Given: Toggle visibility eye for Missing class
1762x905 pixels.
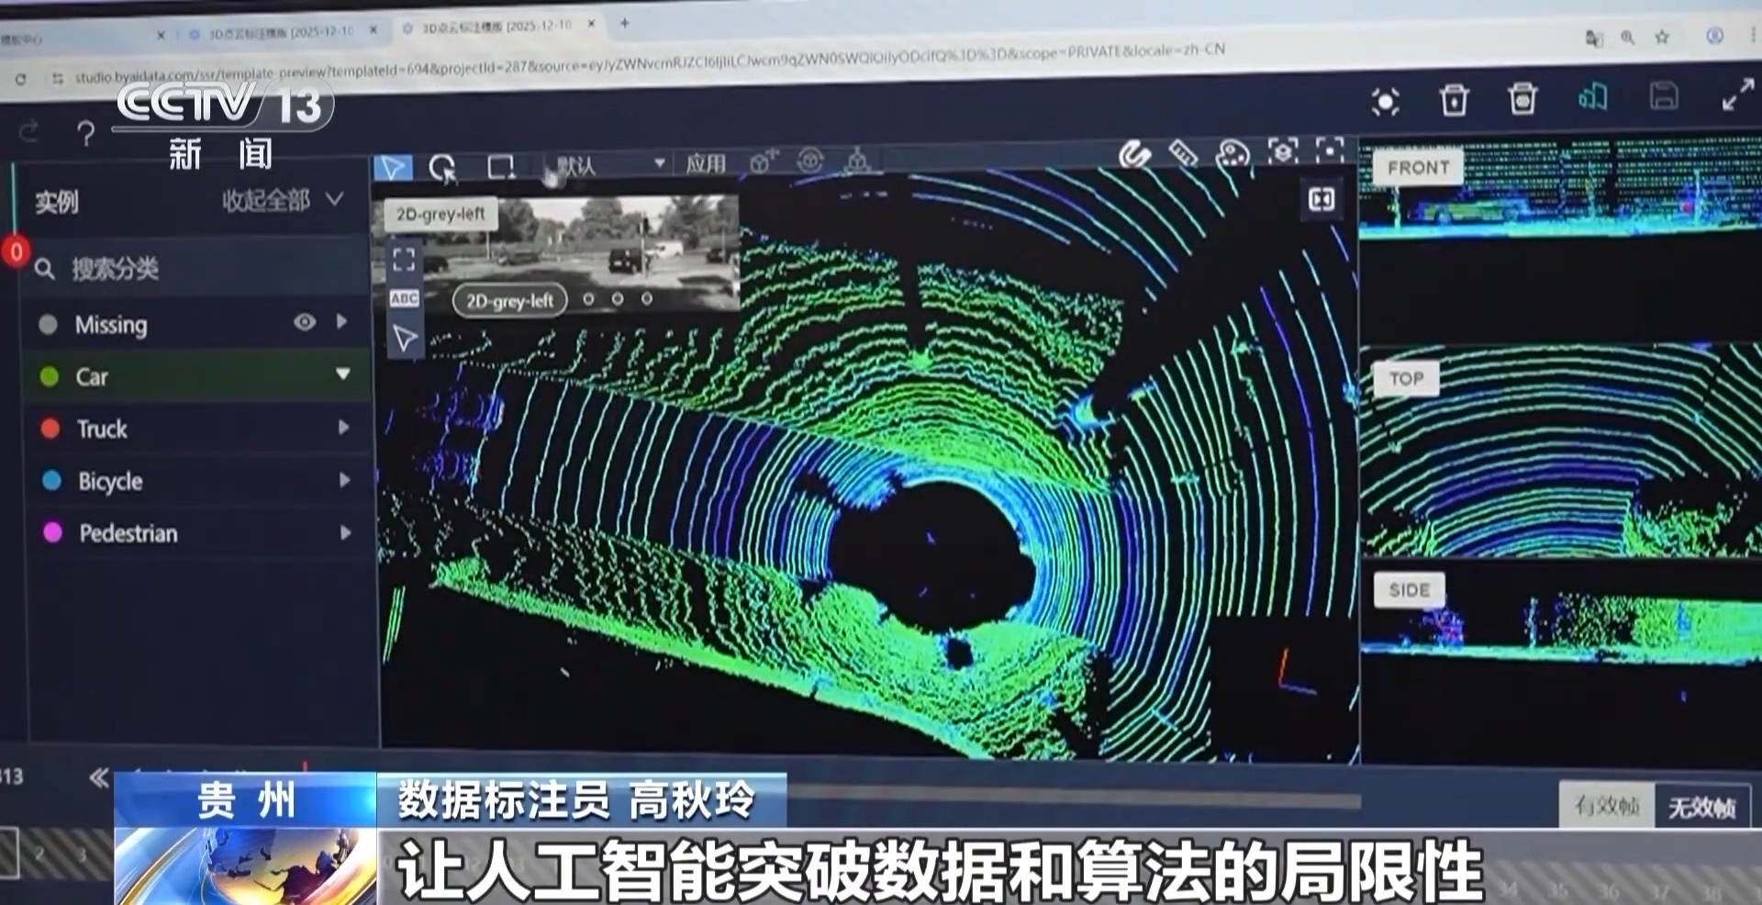Looking at the screenshot, I should [x=305, y=322].
